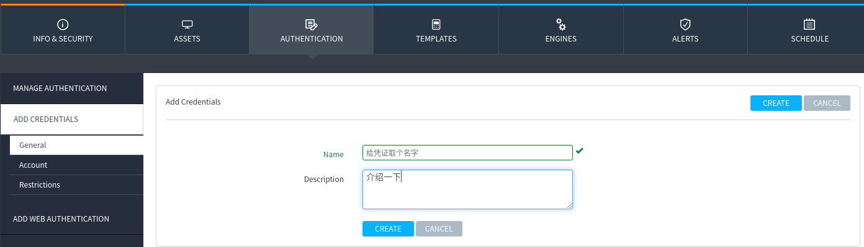
Task: Open Manage Authentication in sidebar
Action: [x=72, y=89]
